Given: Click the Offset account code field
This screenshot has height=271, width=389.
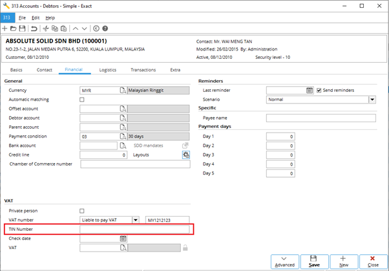Looking at the screenshot, I should [x=100, y=109].
